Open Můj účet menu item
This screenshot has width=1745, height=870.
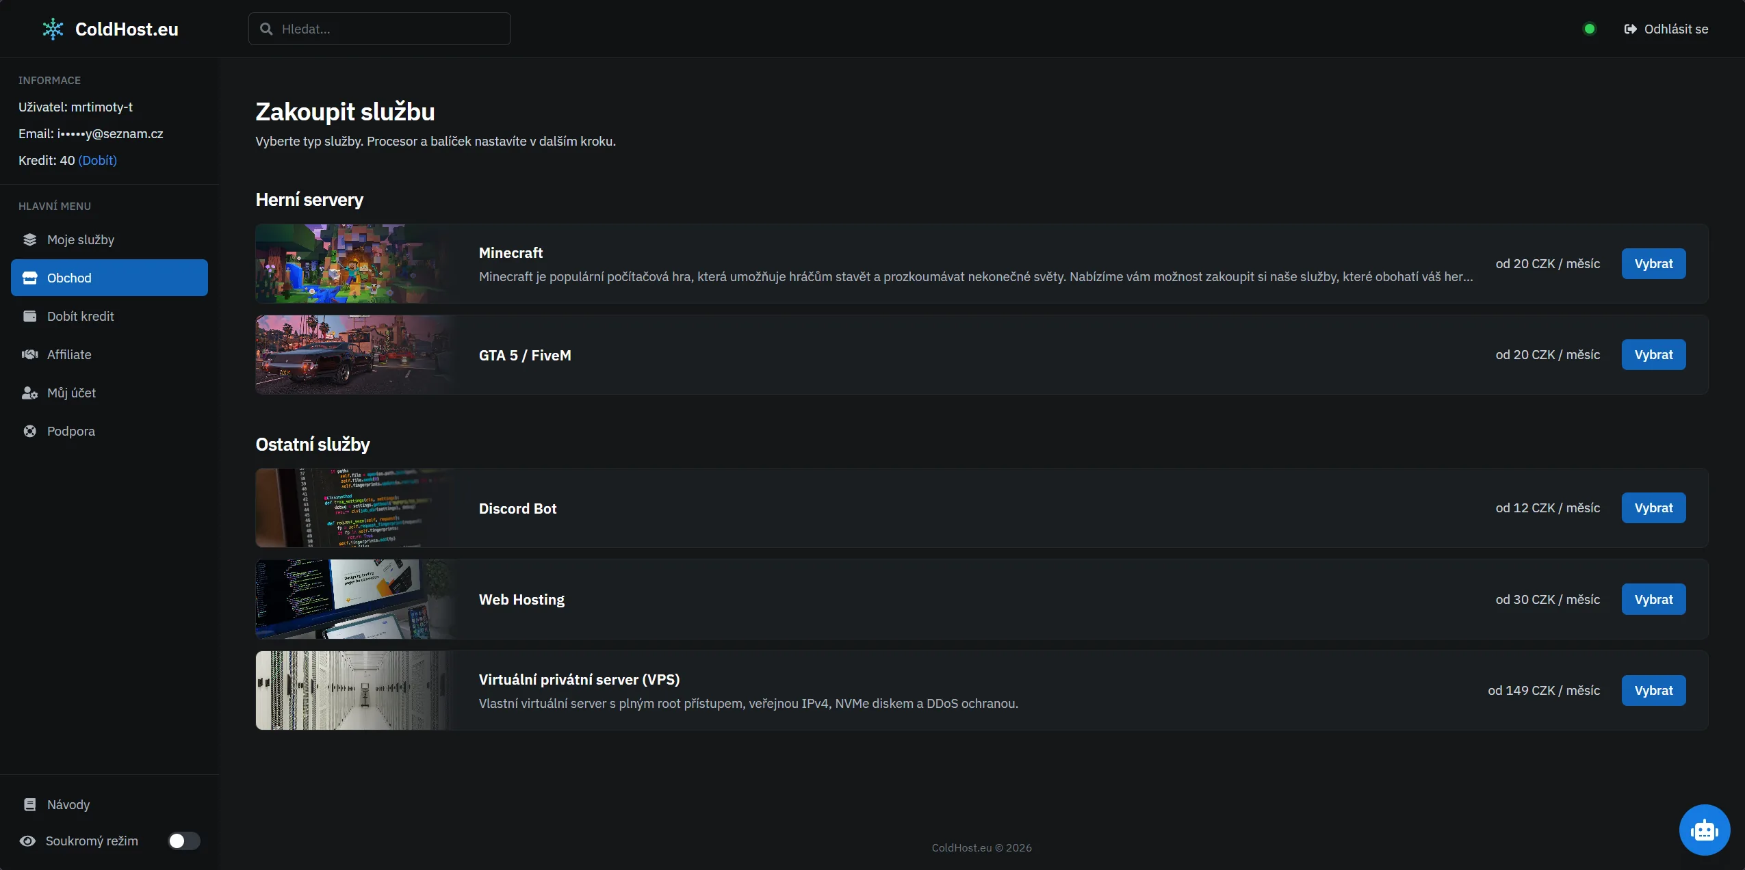coord(109,393)
